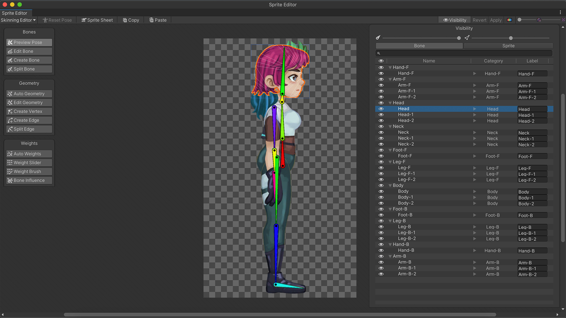Select the Create Vertex tool

point(29,111)
